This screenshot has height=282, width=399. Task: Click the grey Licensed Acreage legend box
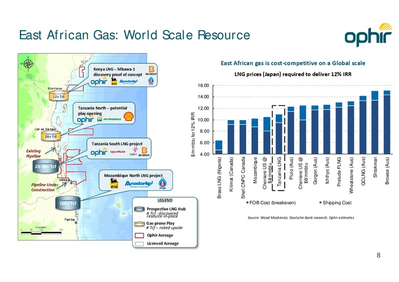(139, 244)
